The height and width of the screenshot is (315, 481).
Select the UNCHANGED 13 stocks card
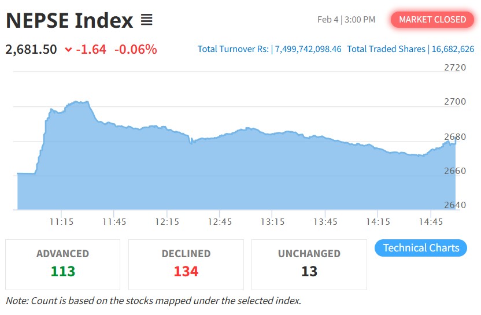tap(309, 264)
